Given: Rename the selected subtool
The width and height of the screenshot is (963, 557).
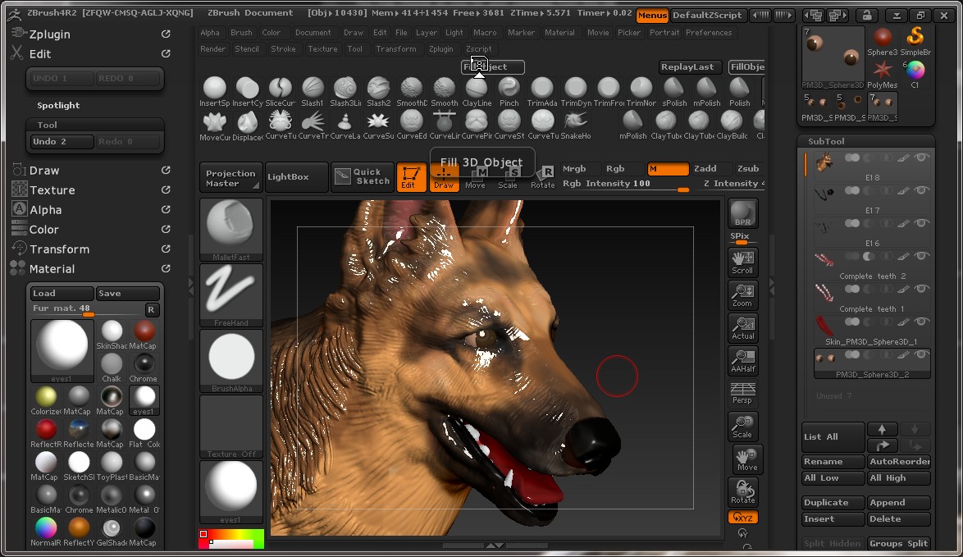Looking at the screenshot, I should (833, 461).
